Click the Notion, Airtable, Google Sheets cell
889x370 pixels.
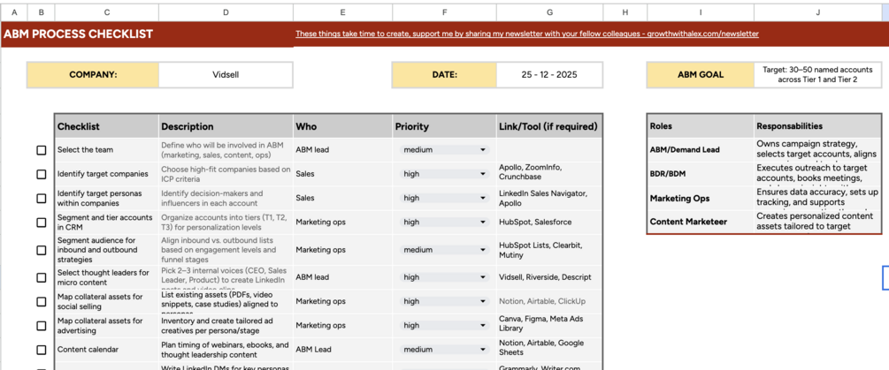tap(549, 350)
